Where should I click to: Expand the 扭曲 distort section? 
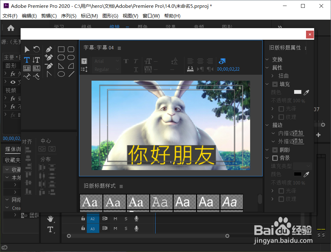coord(272,76)
